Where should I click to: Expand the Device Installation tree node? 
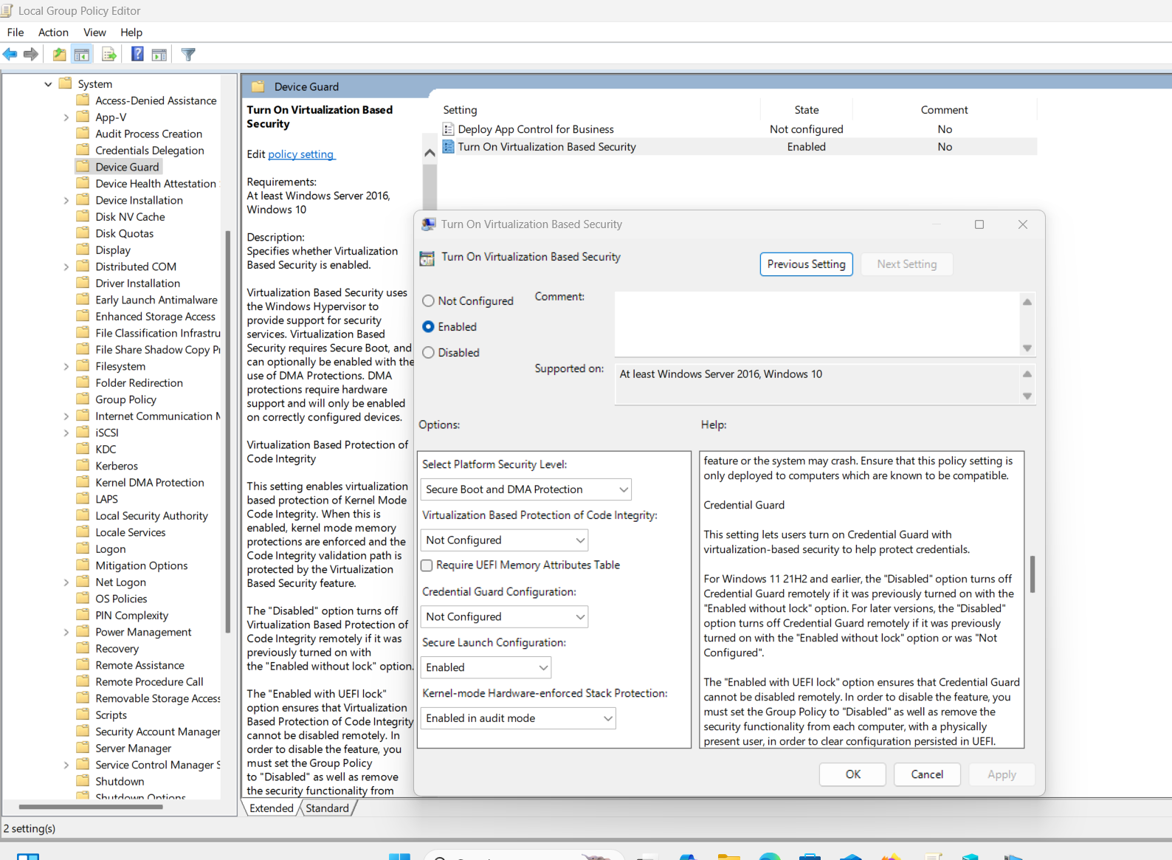point(66,200)
